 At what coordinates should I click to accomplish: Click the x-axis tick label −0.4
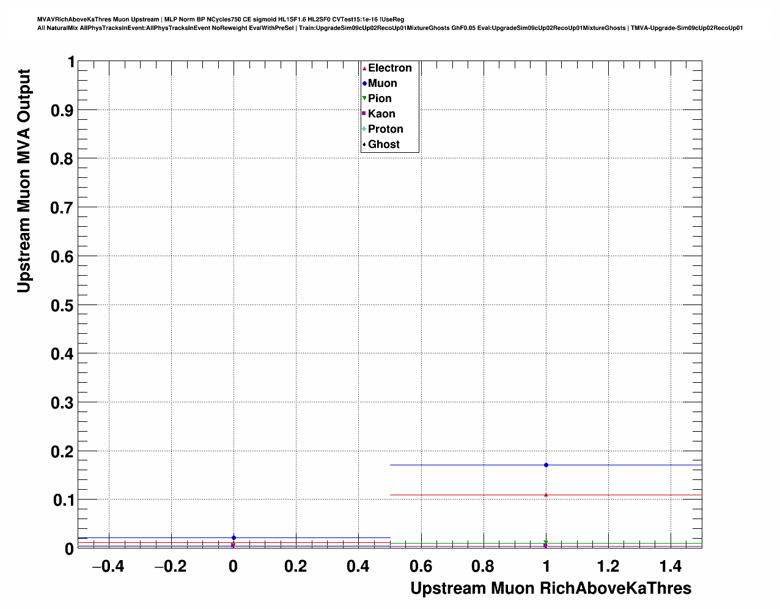108,567
